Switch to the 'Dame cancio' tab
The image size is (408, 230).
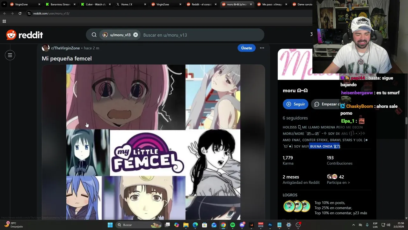(304, 4)
